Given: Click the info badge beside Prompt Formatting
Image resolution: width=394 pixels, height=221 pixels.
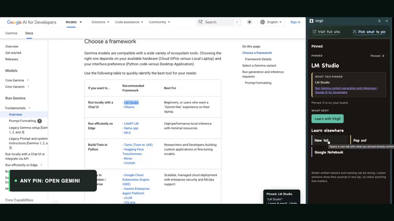Looking at the screenshot, I should tap(40, 121).
